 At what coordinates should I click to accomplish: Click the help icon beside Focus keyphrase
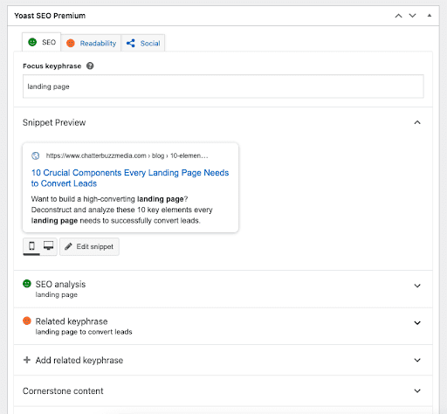pyautogui.click(x=90, y=66)
